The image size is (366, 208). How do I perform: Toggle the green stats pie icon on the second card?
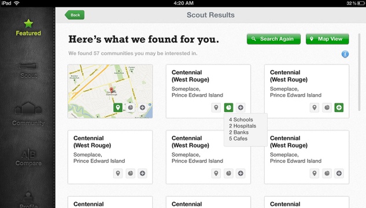point(228,107)
